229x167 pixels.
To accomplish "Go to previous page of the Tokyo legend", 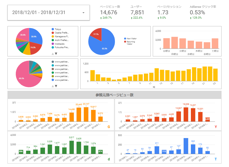I will (53, 54).
